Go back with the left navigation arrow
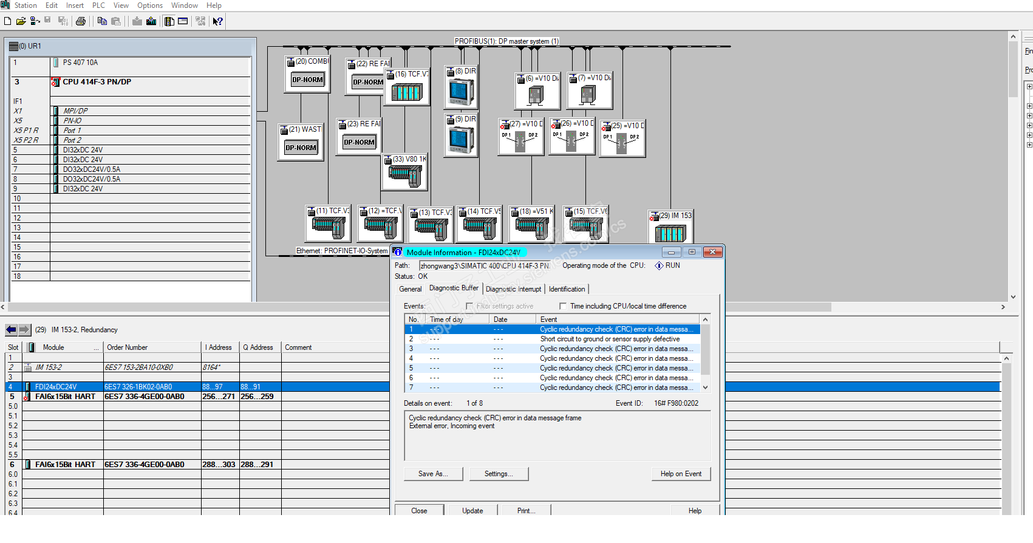The height and width of the screenshot is (543, 1033). click(x=11, y=330)
